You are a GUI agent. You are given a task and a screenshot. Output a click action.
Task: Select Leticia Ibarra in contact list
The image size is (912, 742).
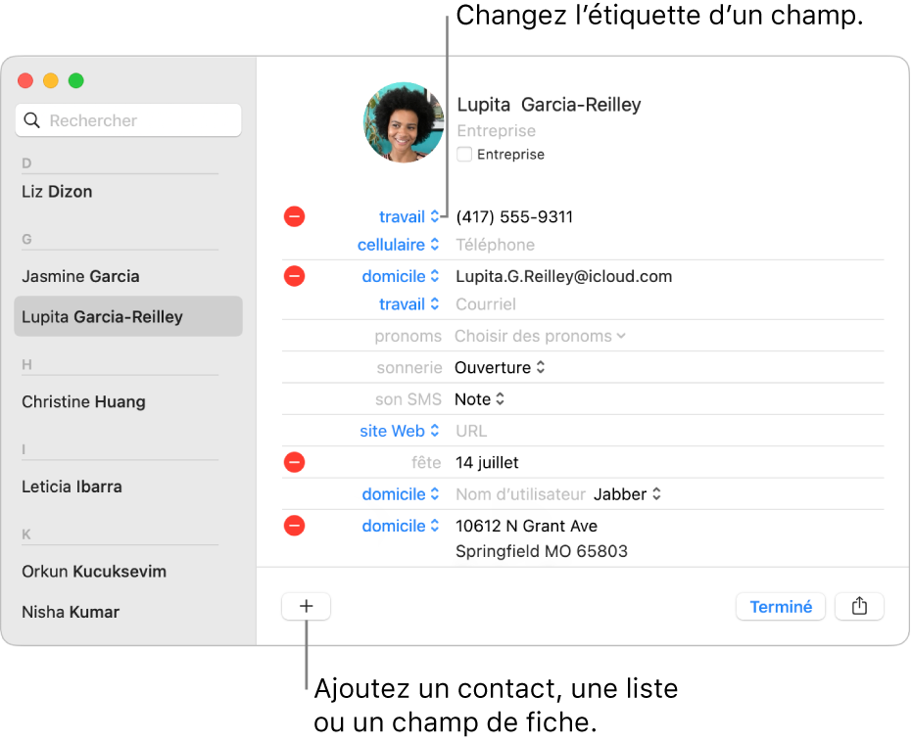pos(72,487)
